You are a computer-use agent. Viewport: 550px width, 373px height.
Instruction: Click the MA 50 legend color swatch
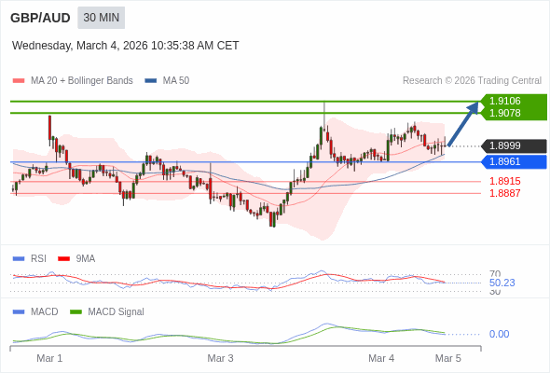151,81
